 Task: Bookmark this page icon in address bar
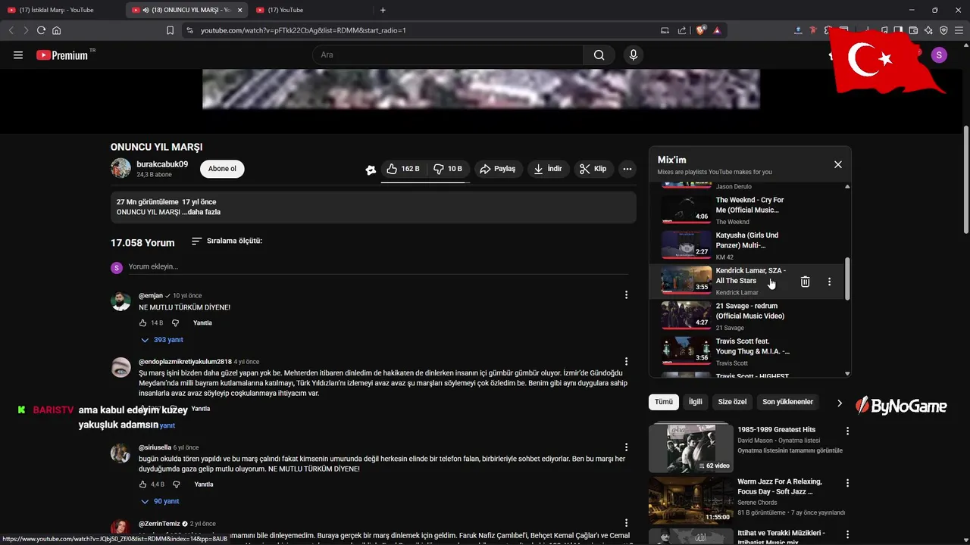click(x=170, y=30)
